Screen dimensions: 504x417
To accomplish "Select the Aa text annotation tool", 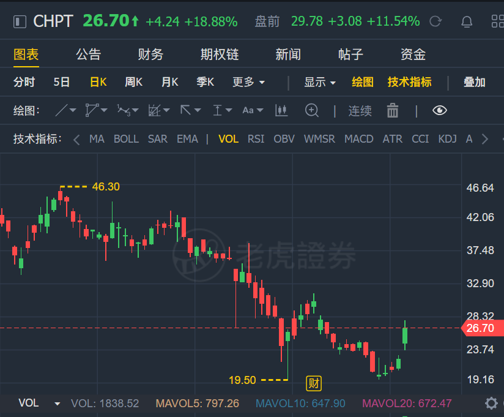I will click(x=248, y=110).
